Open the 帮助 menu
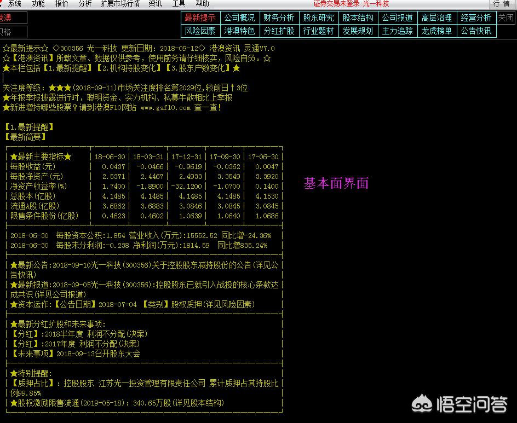 point(204,4)
